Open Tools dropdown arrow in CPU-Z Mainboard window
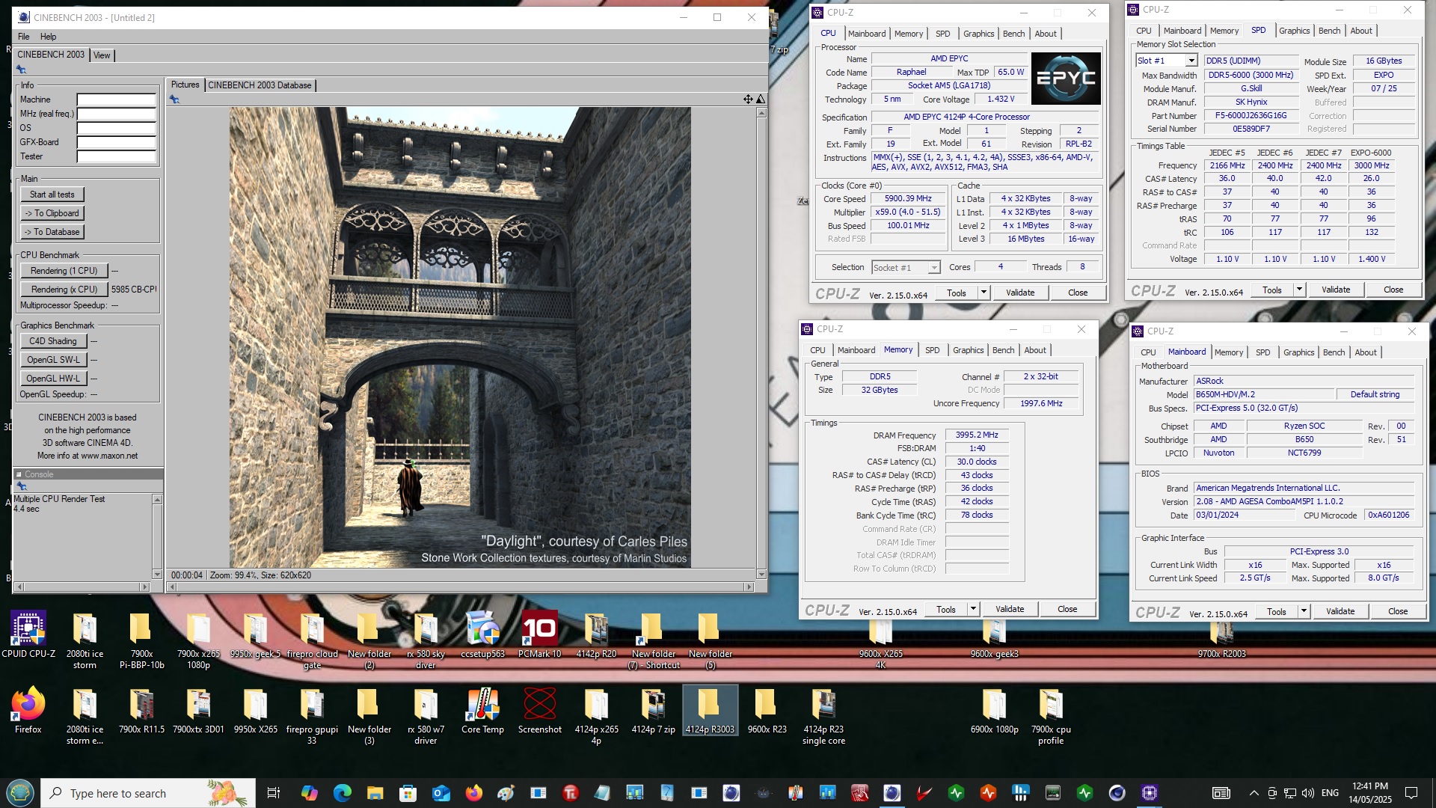The height and width of the screenshot is (808, 1436). [x=1304, y=611]
